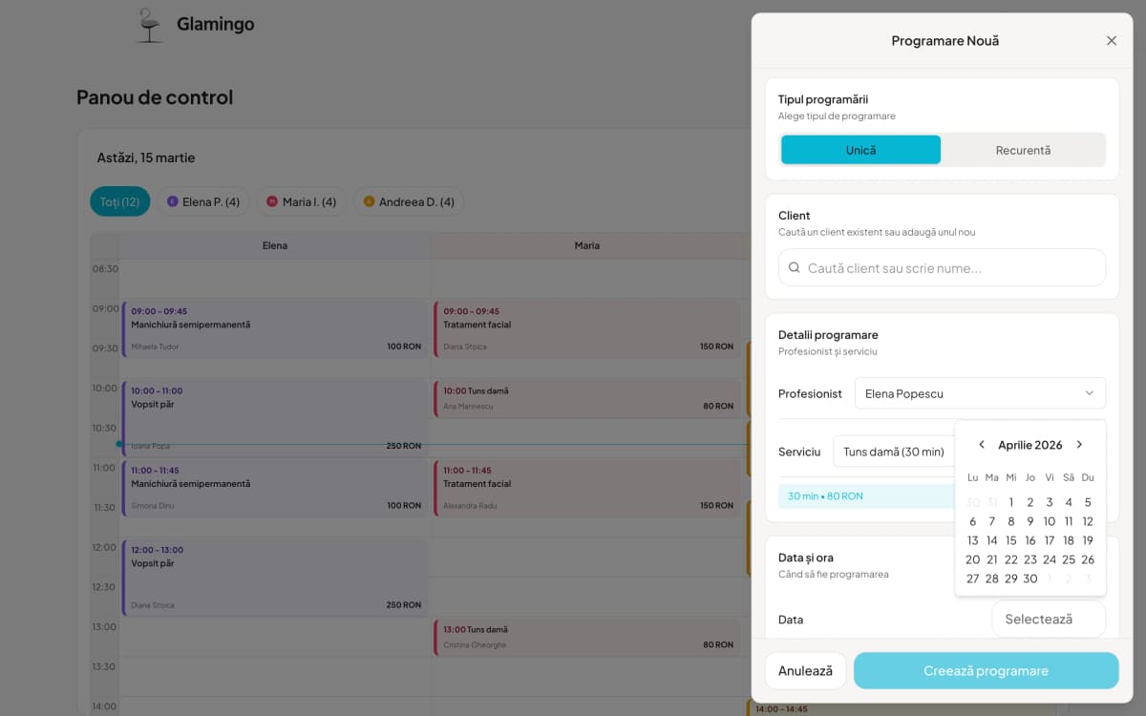Navigate to next month with right chevron

pyautogui.click(x=1079, y=444)
